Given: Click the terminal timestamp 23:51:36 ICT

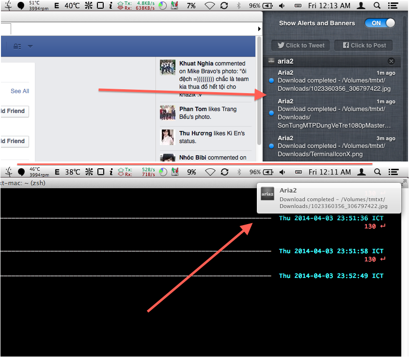Looking at the screenshot, I should [x=331, y=218].
